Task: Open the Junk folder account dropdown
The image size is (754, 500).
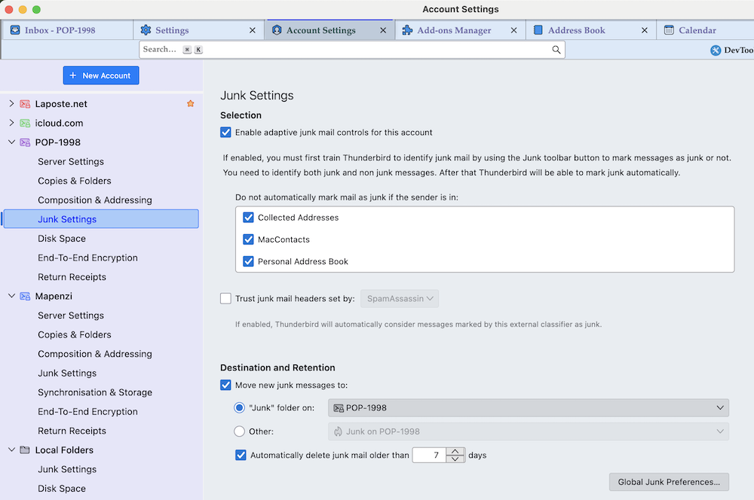Action: [528, 407]
